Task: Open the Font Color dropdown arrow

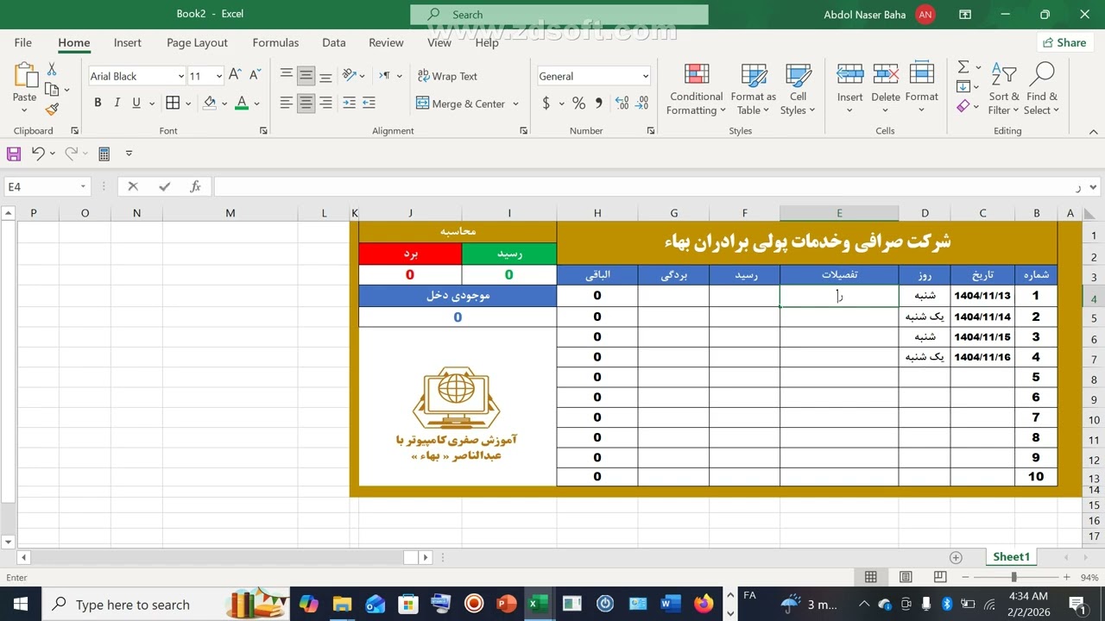Action: 256,103
